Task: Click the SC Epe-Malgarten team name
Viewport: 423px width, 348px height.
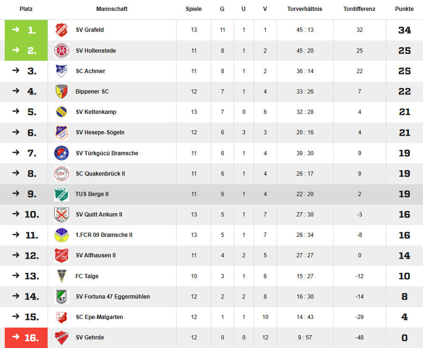Action: coord(99,317)
